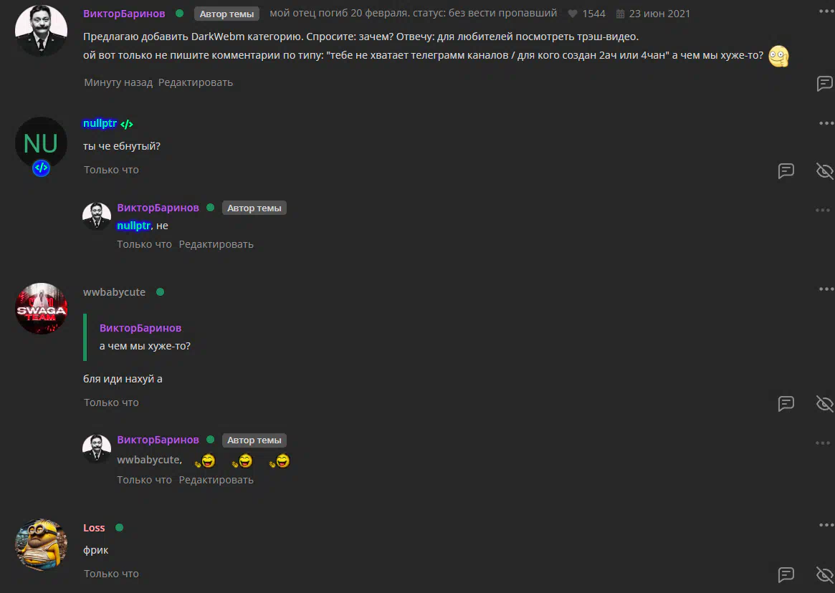Click quoted ВикторБаринов name in quote block

(140, 328)
